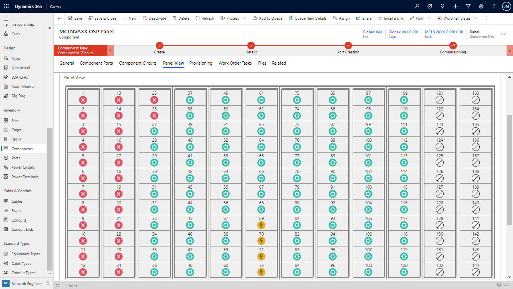Click the yellow lightning icon for port 70
The width and height of the screenshot is (513, 289).
coord(261,241)
